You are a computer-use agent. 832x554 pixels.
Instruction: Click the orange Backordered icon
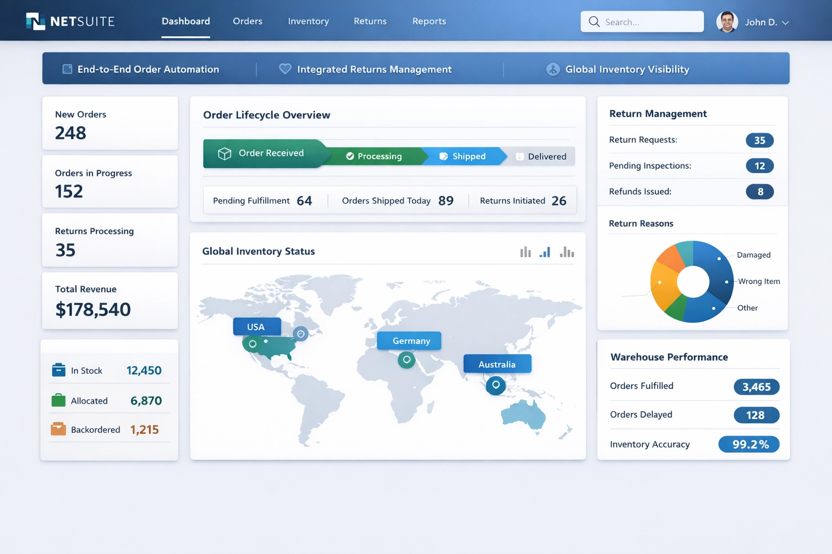[x=58, y=429]
